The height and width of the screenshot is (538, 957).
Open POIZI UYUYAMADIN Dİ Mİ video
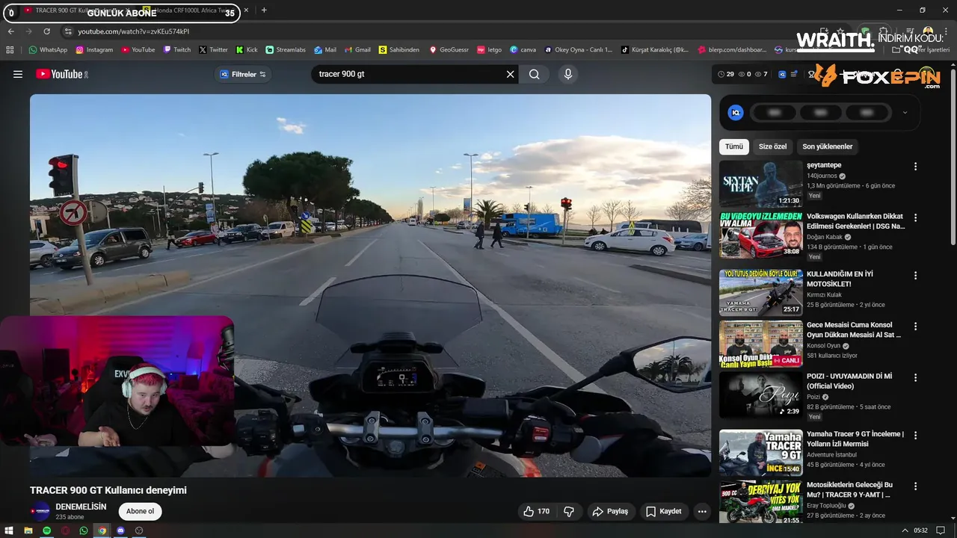click(x=849, y=381)
